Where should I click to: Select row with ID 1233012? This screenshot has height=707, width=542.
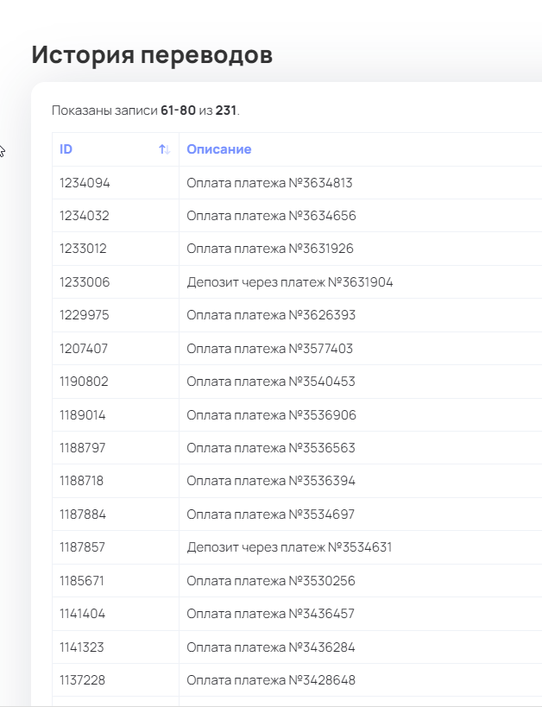(85, 249)
